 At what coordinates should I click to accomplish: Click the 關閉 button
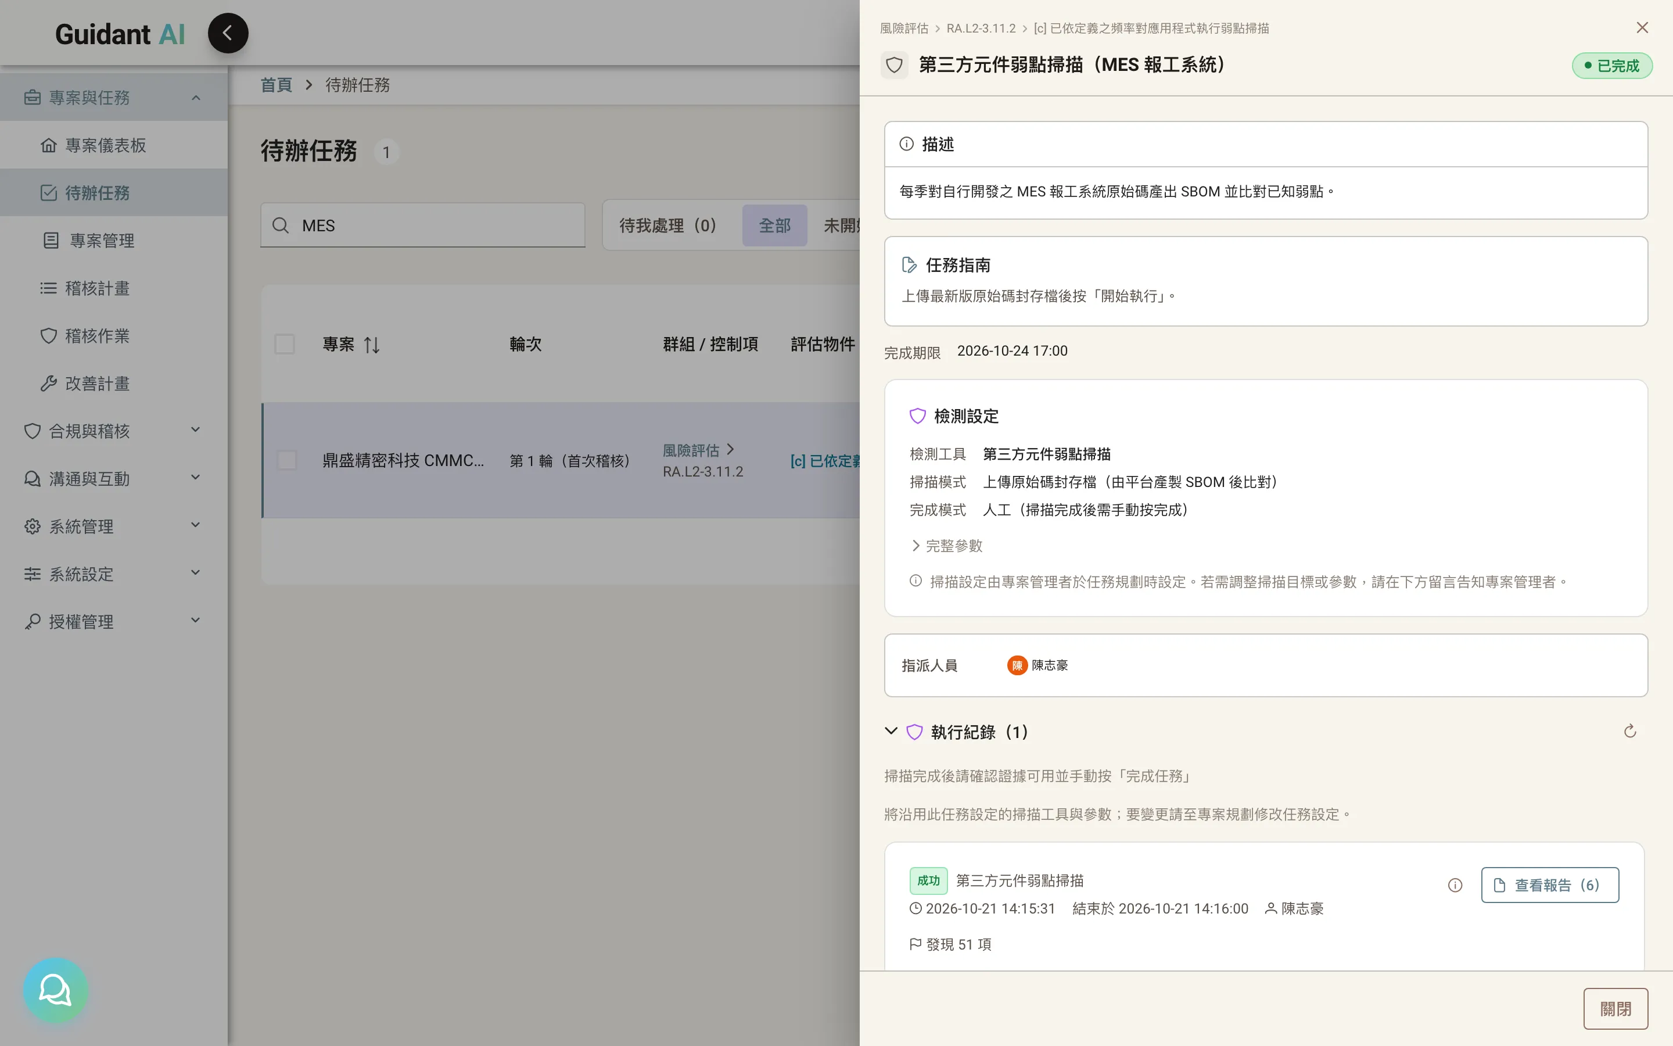(1615, 1009)
